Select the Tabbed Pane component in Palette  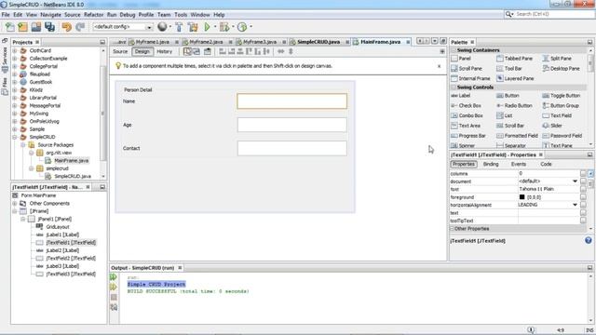click(x=514, y=59)
